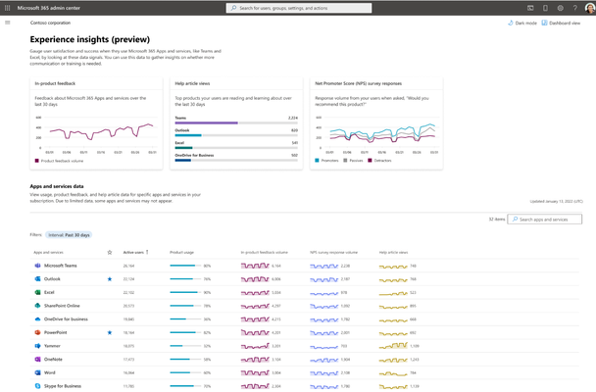Click magnifier in Search apps and services
Image resolution: width=596 pixels, height=392 pixels.
coord(515,220)
